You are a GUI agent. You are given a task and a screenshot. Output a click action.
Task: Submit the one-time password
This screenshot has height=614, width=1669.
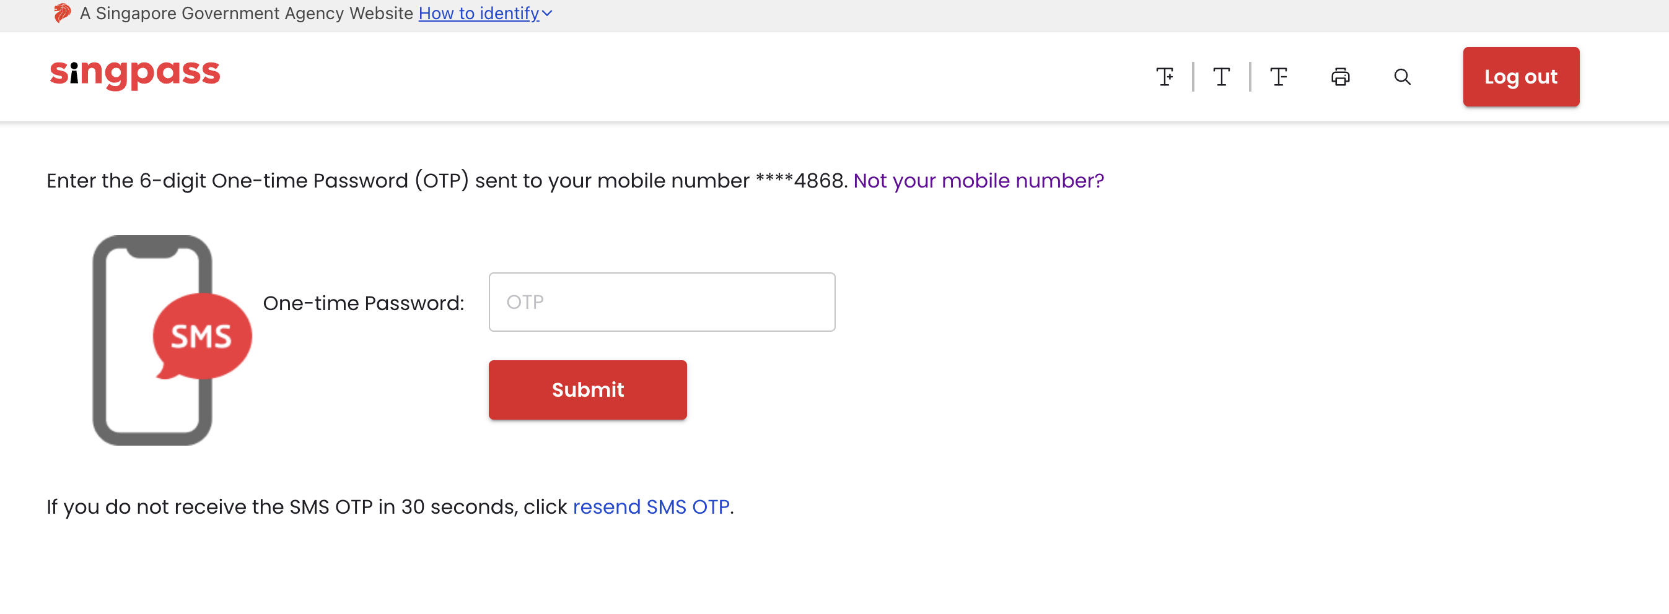click(x=588, y=390)
